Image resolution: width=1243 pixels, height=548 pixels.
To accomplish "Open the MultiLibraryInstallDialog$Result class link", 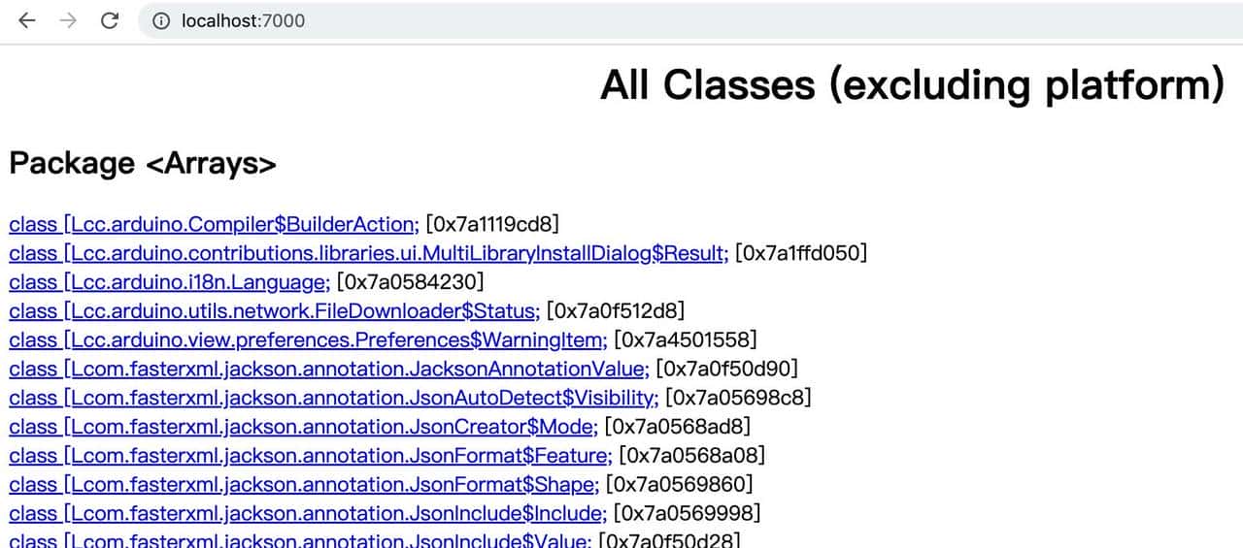I will click(368, 254).
